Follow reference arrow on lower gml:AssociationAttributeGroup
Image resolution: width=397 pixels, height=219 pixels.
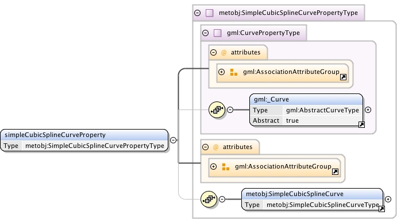pos(335,172)
